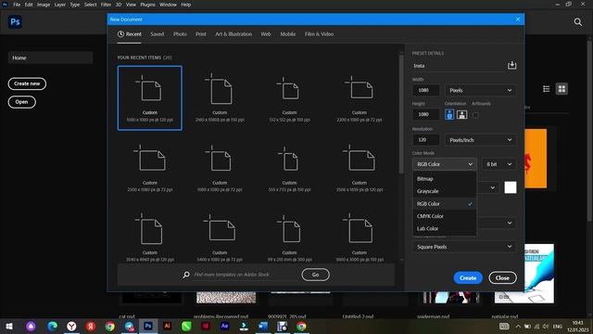Screen dimensions: 593x334
Task: Select portrait orientation
Action: 449,114
